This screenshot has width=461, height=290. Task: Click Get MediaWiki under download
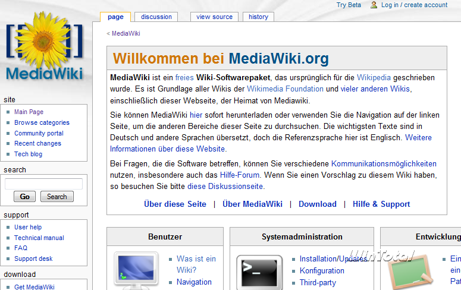coord(35,287)
